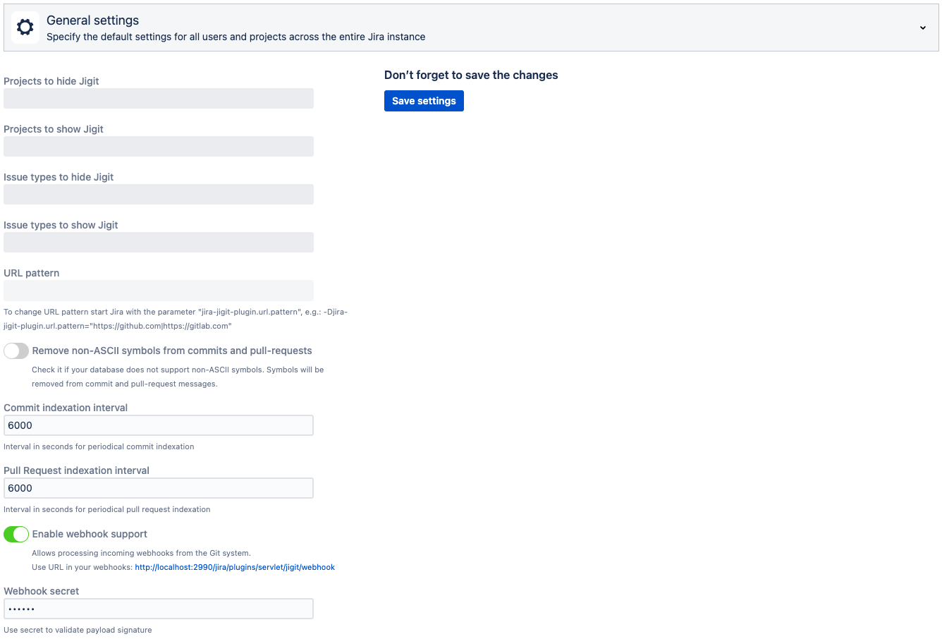The height and width of the screenshot is (639, 942).
Task: Click the Save settings button
Action: coord(424,101)
